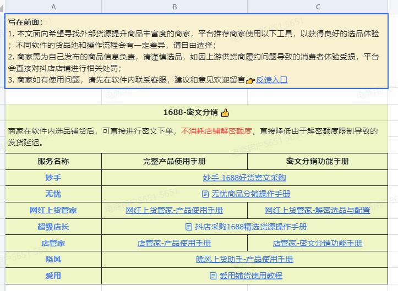Open 网红上货管家-产品使用手册 link
Image resolution: width=398 pixels, height=291 pixels.
pos(175,210)
